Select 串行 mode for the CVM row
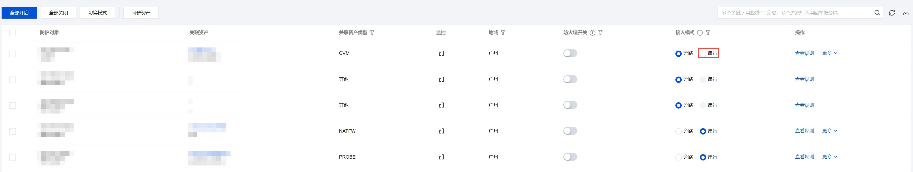The width and height of the screenshot is (913, 172). coord(703,53)
